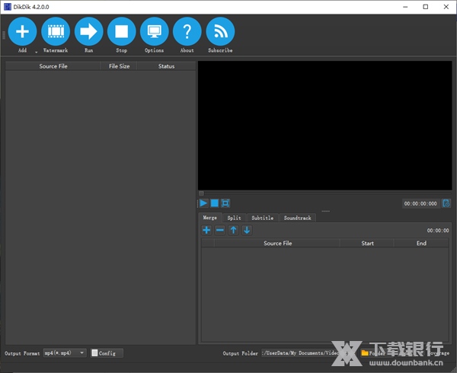The height and width of the screenshot is (373, 457).
Task: Open the Watermark tool
Action: point(55,32)
